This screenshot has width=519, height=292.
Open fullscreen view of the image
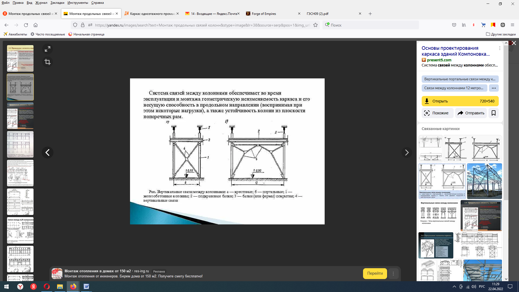[x=48, y=49]
